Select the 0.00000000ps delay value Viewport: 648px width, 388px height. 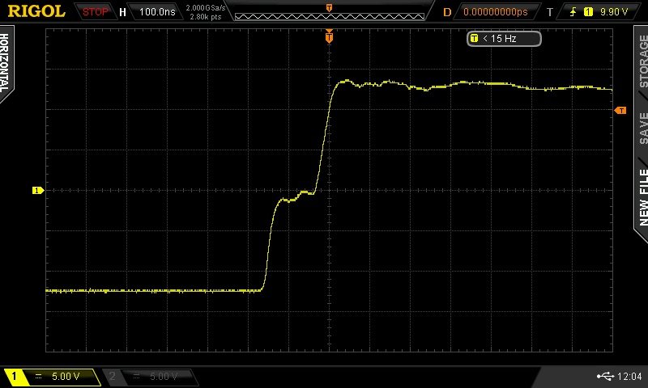(x=496, y=12)
